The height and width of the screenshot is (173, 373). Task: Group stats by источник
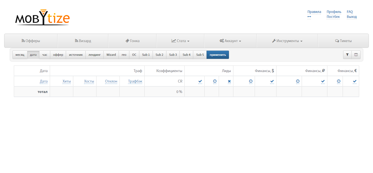[x=76, y=55]
